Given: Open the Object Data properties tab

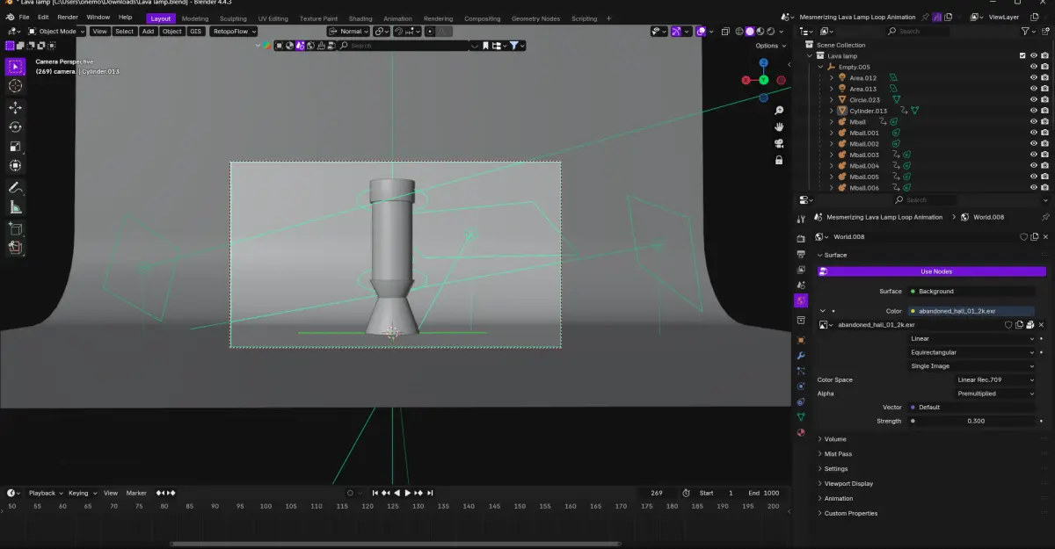Looking at the screenshot, I should pos(800,416).
